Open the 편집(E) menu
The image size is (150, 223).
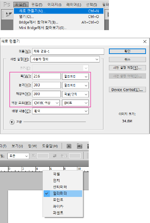pos(37,5)
